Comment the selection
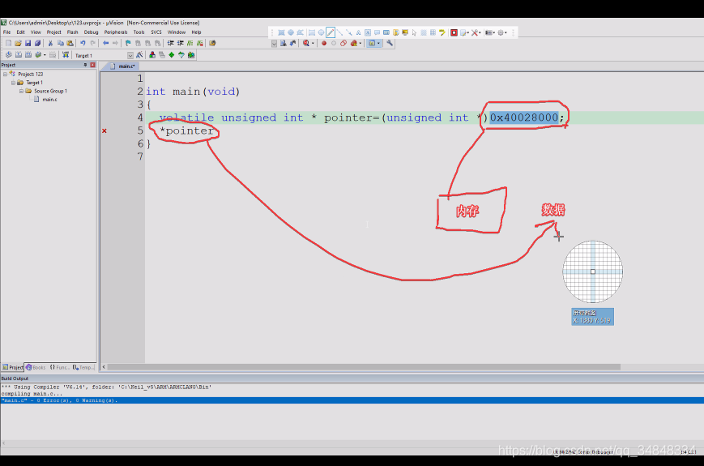 tap(190, 43)
